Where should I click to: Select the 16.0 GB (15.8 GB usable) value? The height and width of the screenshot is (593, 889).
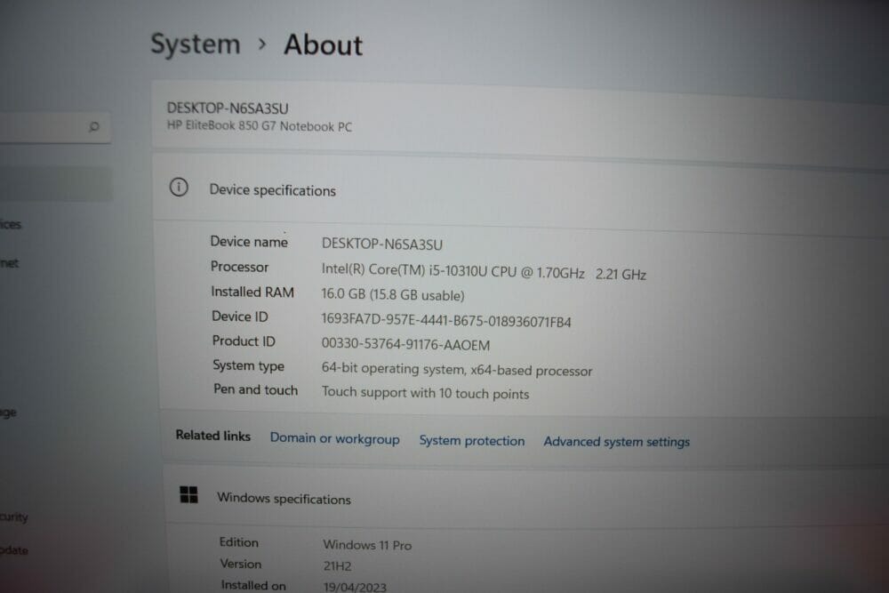(x=393, y=295)
